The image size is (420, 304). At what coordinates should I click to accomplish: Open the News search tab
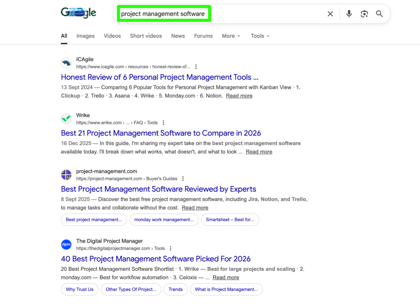click(178, 36)
